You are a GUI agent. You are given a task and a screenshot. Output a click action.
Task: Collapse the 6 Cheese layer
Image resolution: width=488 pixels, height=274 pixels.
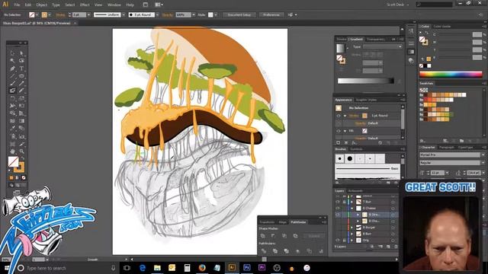[x=352, y=208]
